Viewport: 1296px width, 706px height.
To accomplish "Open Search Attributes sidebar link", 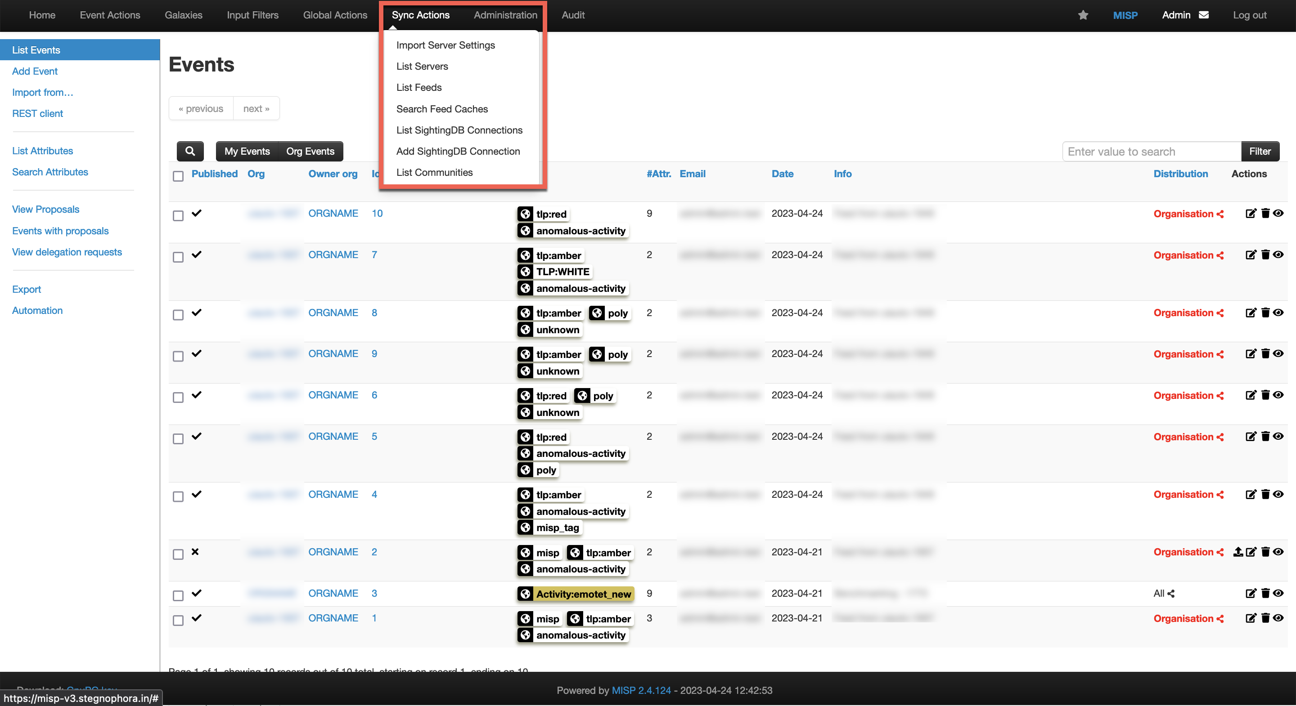I will (x=50, y=172).
